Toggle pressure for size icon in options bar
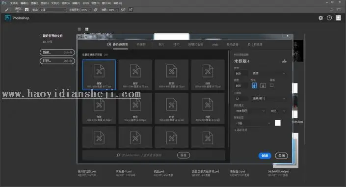The image size is (346, 187). pyautogui.click(x=131, y=10)
